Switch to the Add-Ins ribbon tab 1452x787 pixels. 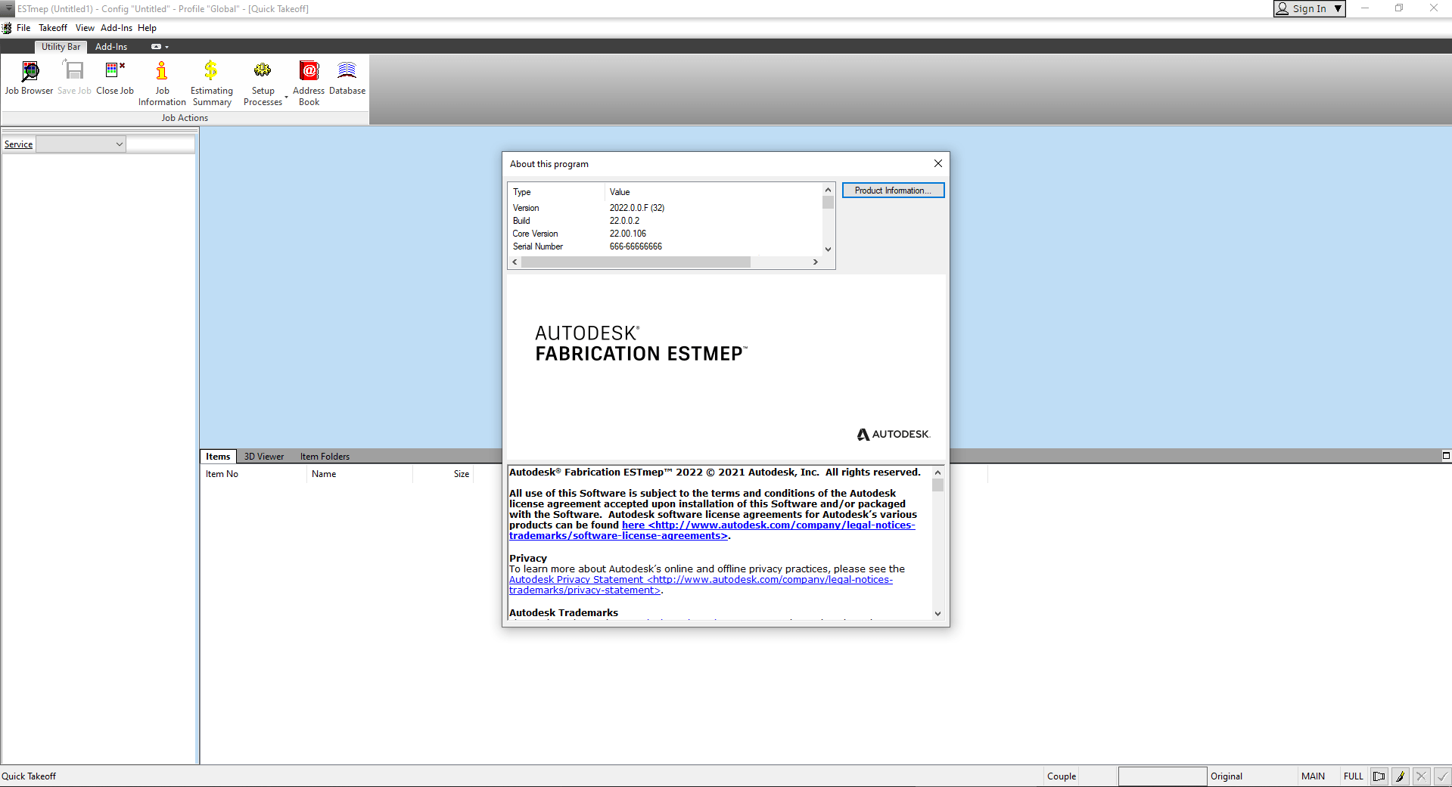111,47
